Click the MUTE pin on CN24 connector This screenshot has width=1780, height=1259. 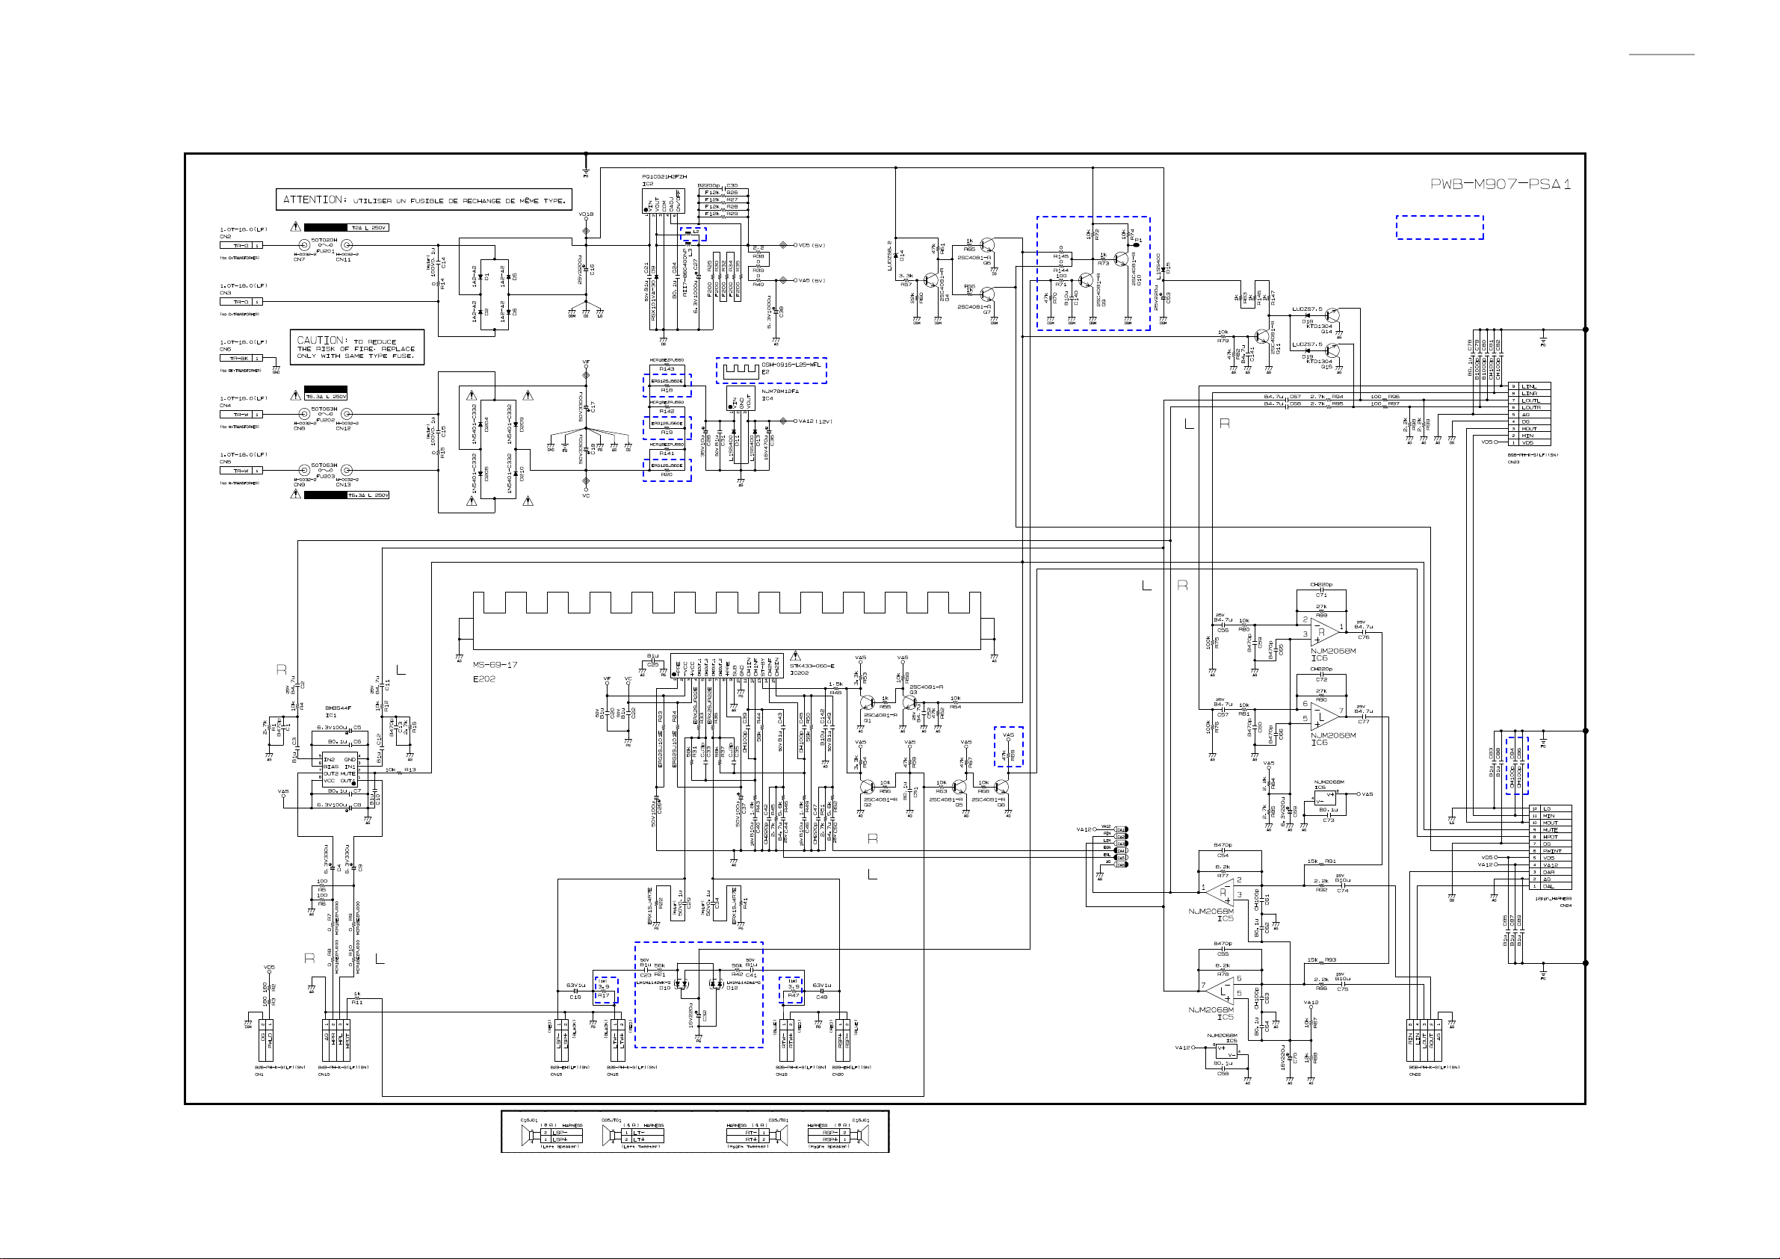(x=1551, y=829)
